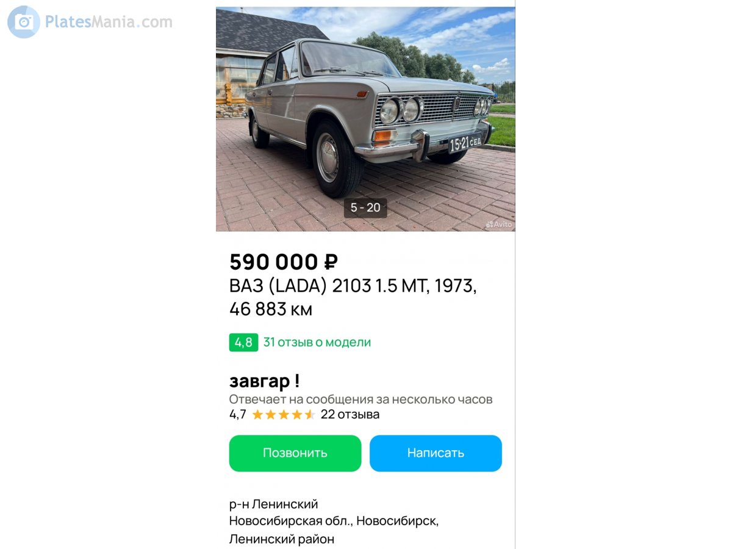Screen dimensions: 732x549
Task: Click the Позвонить call button
Action: click(x=295, y=453)
